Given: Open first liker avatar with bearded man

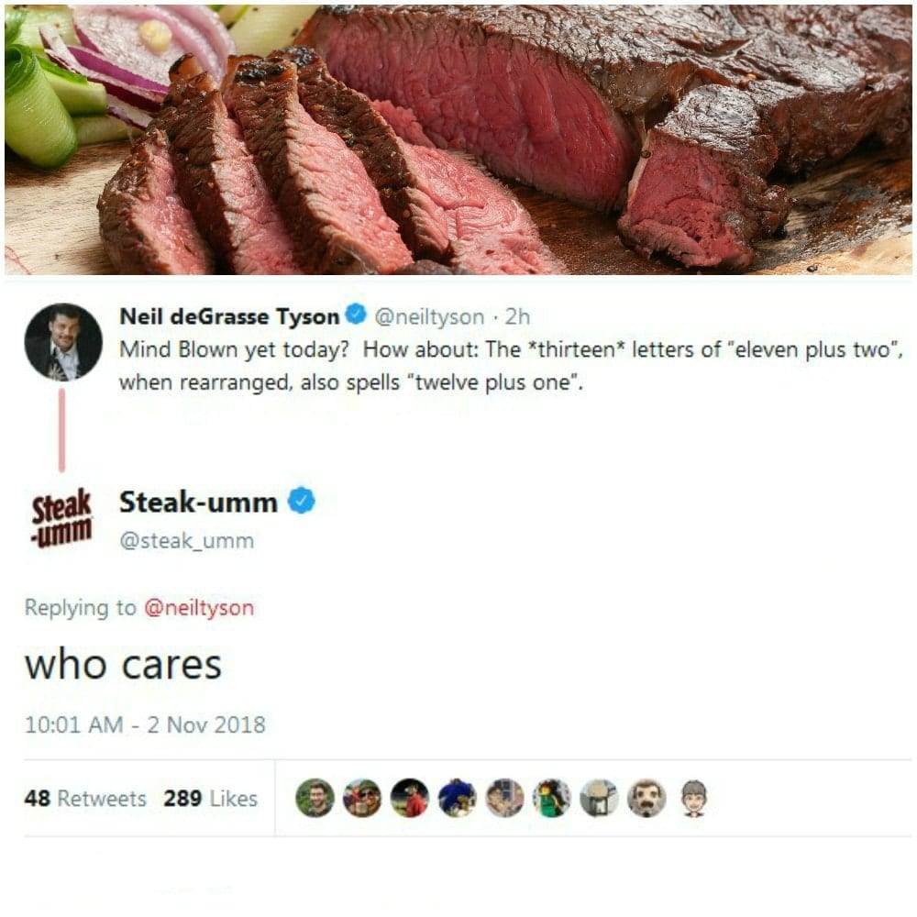Looking at the screenshot, I should 315,798.
